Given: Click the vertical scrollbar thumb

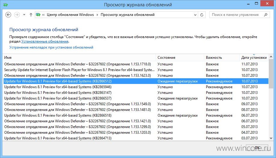Looking at the screenshot, I should (271, 74).
